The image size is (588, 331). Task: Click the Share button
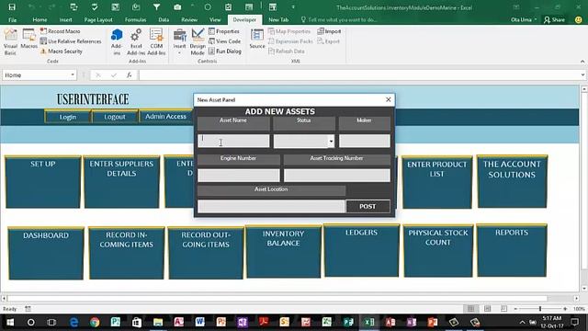554,19
